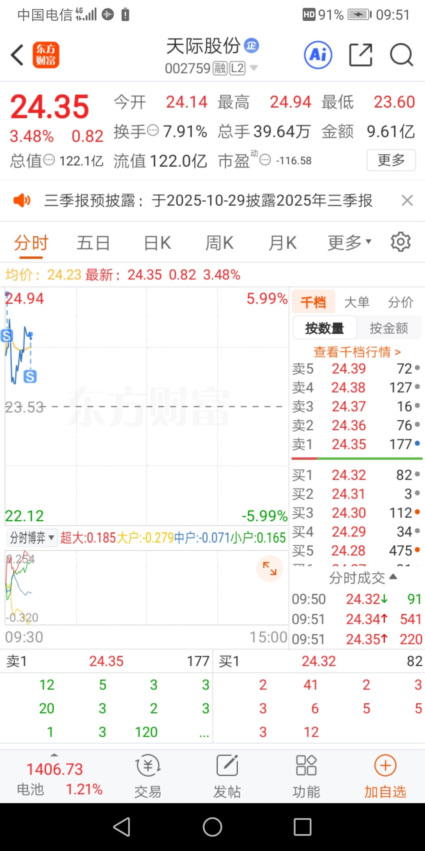Switch to the 五日 chart tab
Image resolution: width=425 pixels, height=851 pixels.
[x=93, y=243]
